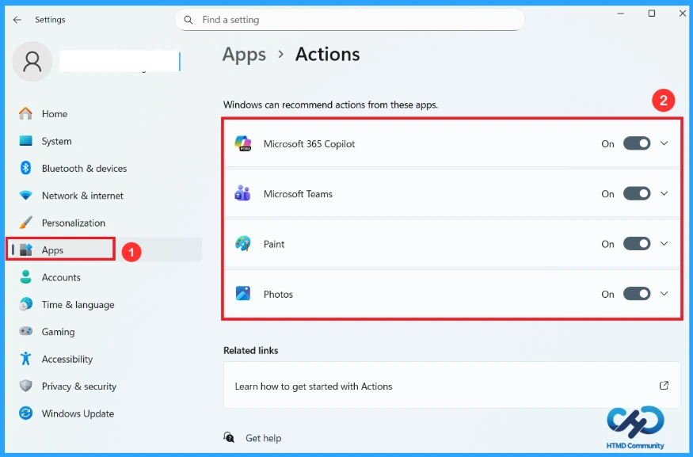The height and width of the screenshot is (457, 693).
Task: Click the Microsoft Teams app icon
Action: 242,193
